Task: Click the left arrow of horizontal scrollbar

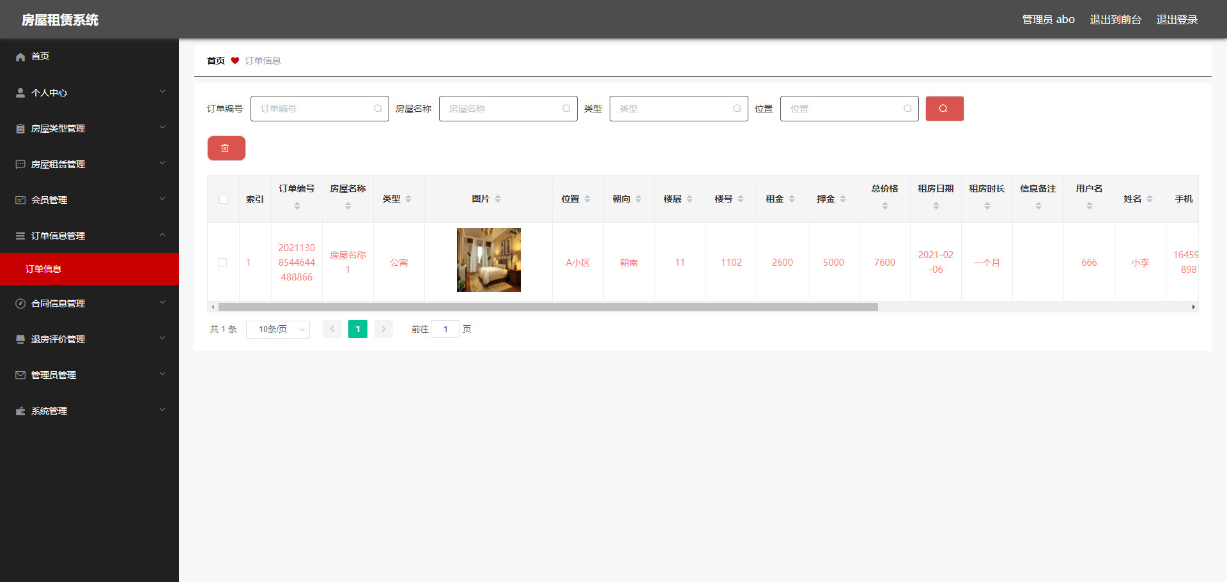Action: coord(213,307)
